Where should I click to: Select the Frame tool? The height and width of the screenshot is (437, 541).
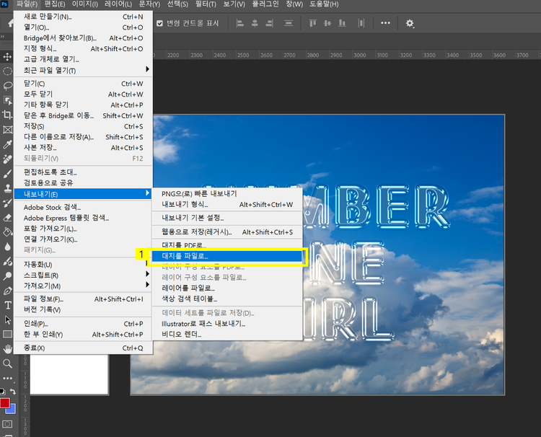coord(7,129)
